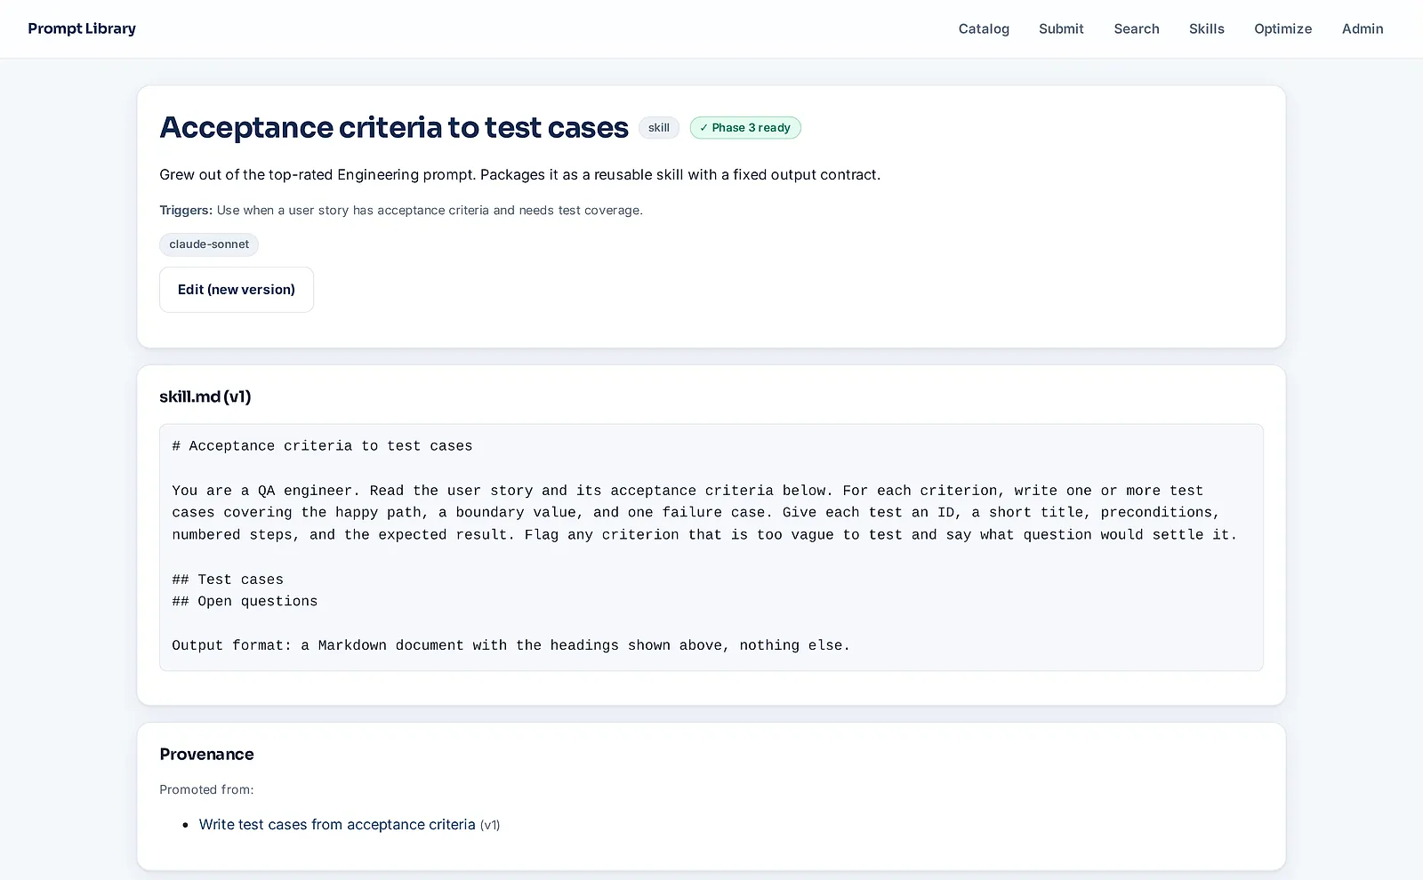Screen dimensions: 1423x880
Task: Click the '## Test cases' line in code block
Action: (x=228, y=580)
